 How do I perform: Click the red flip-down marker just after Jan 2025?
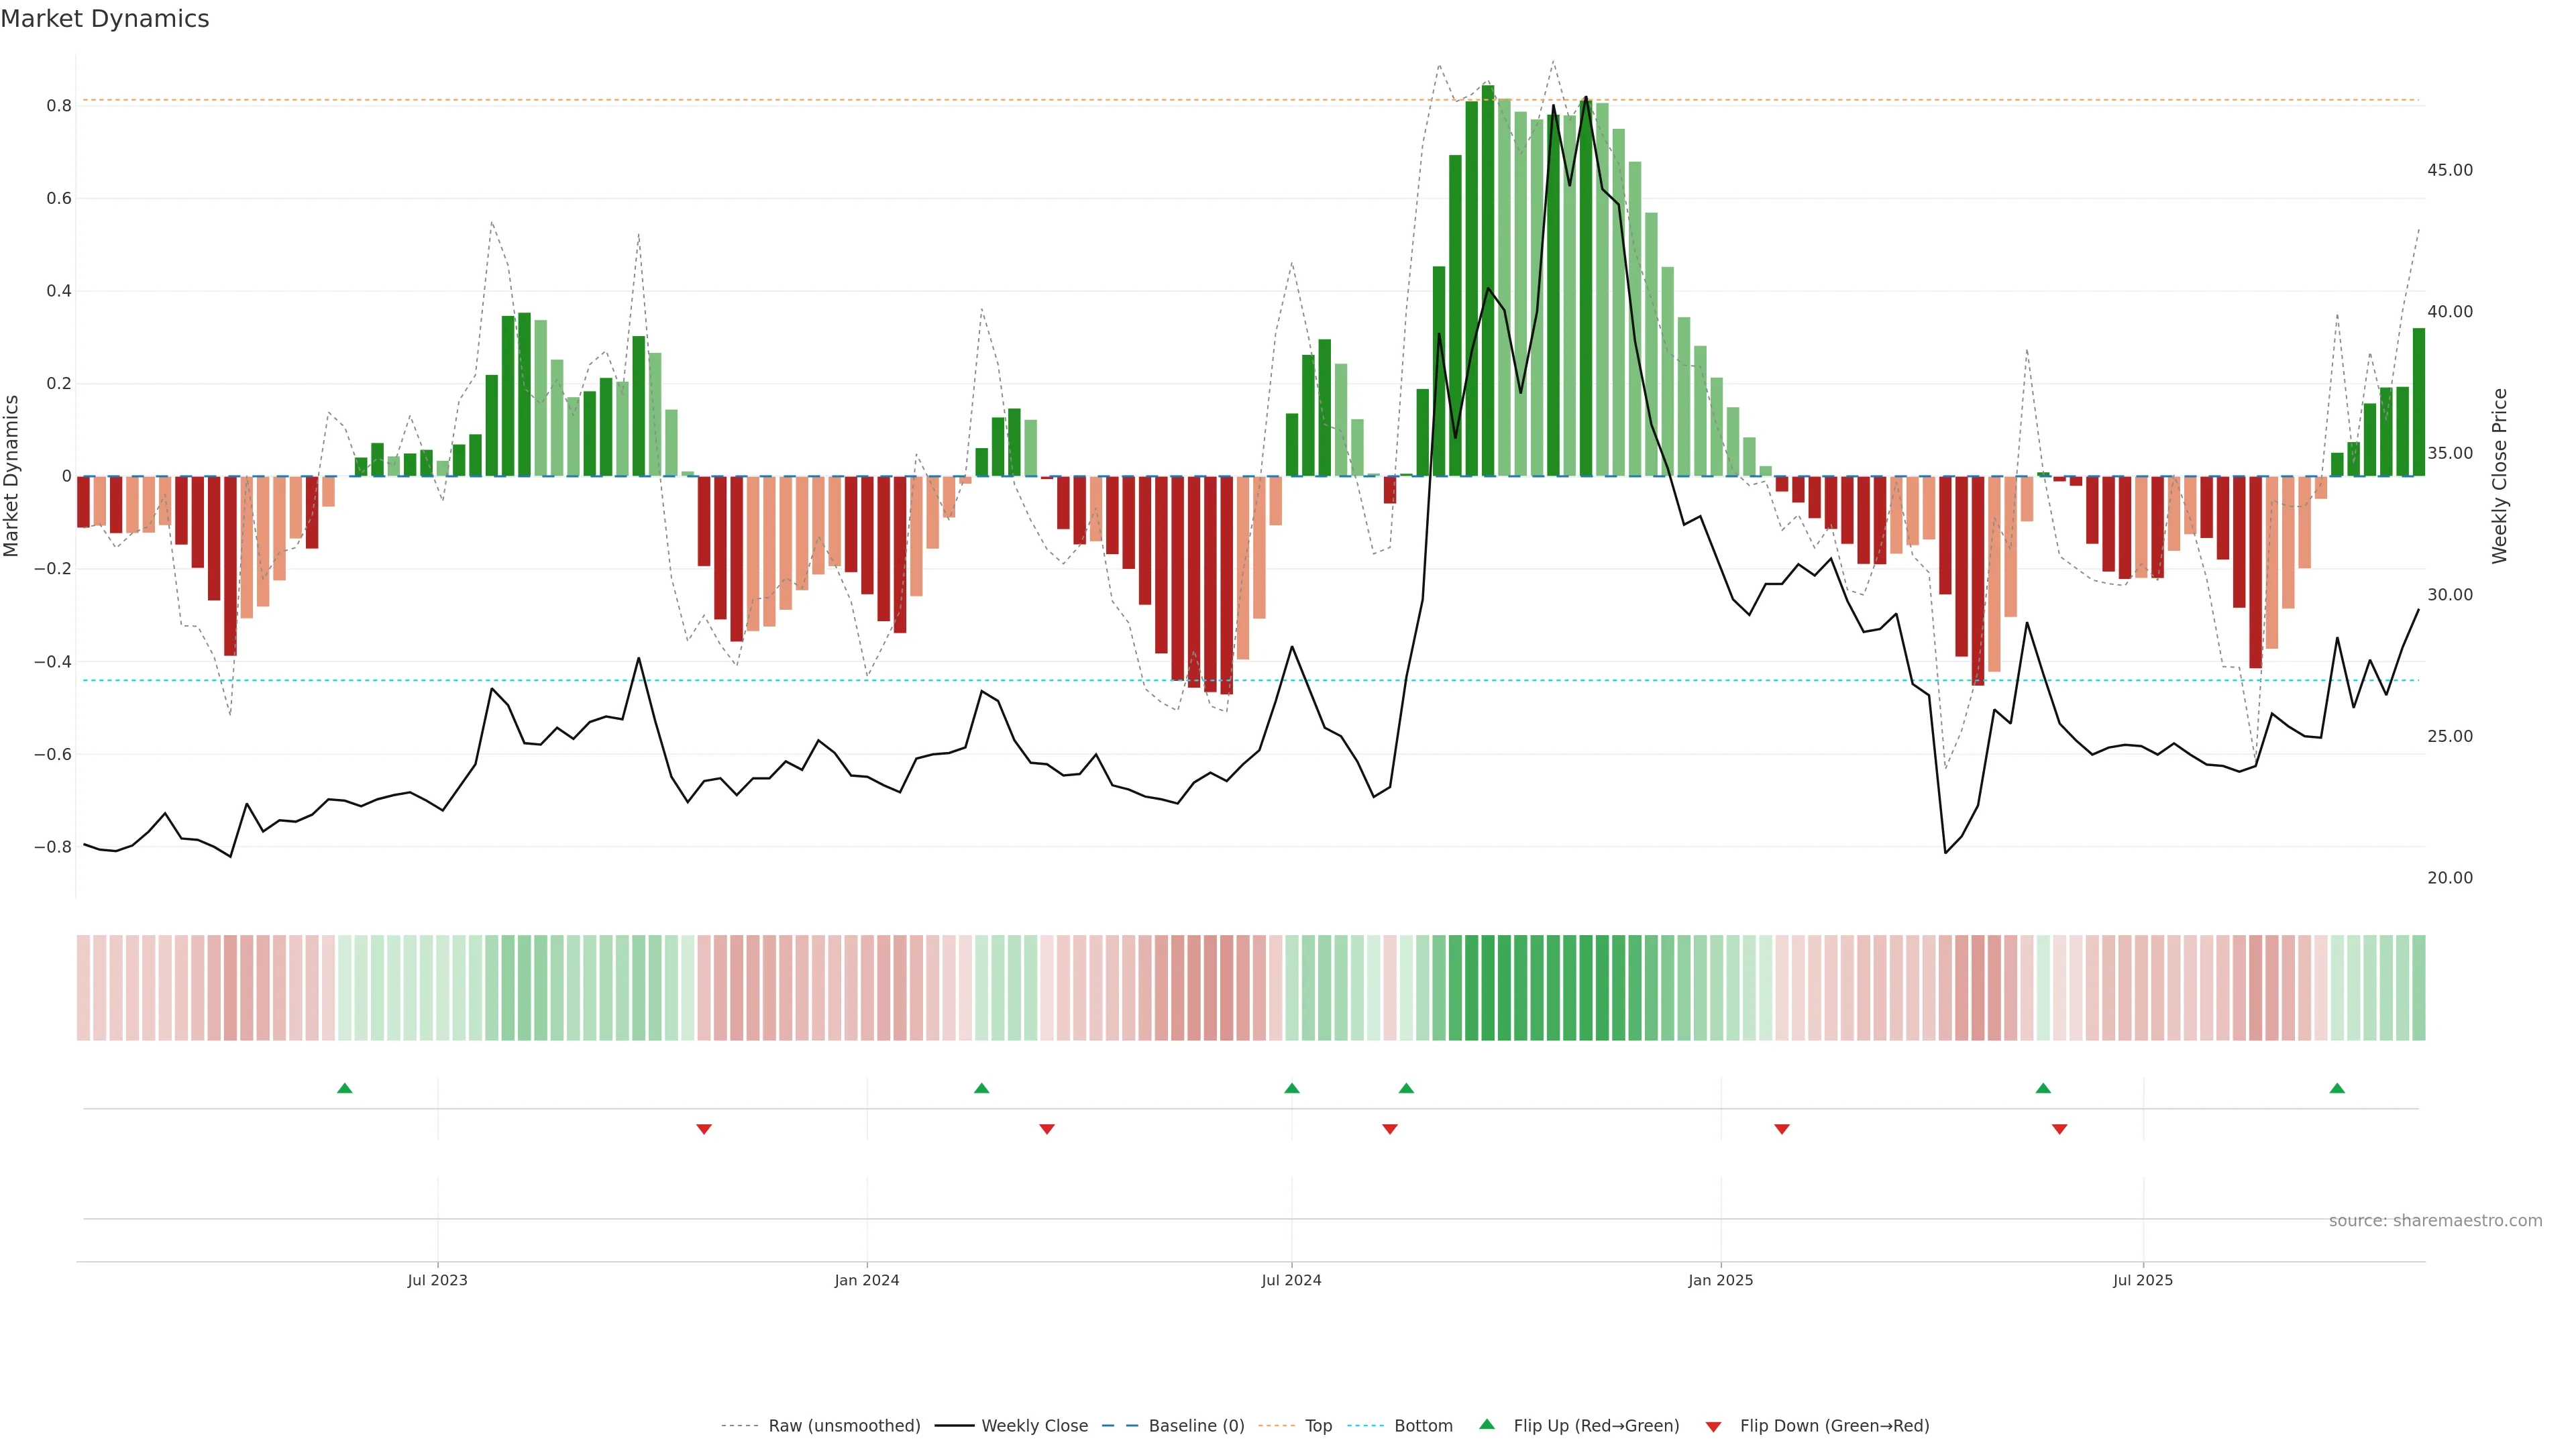pos(1782,1129)
